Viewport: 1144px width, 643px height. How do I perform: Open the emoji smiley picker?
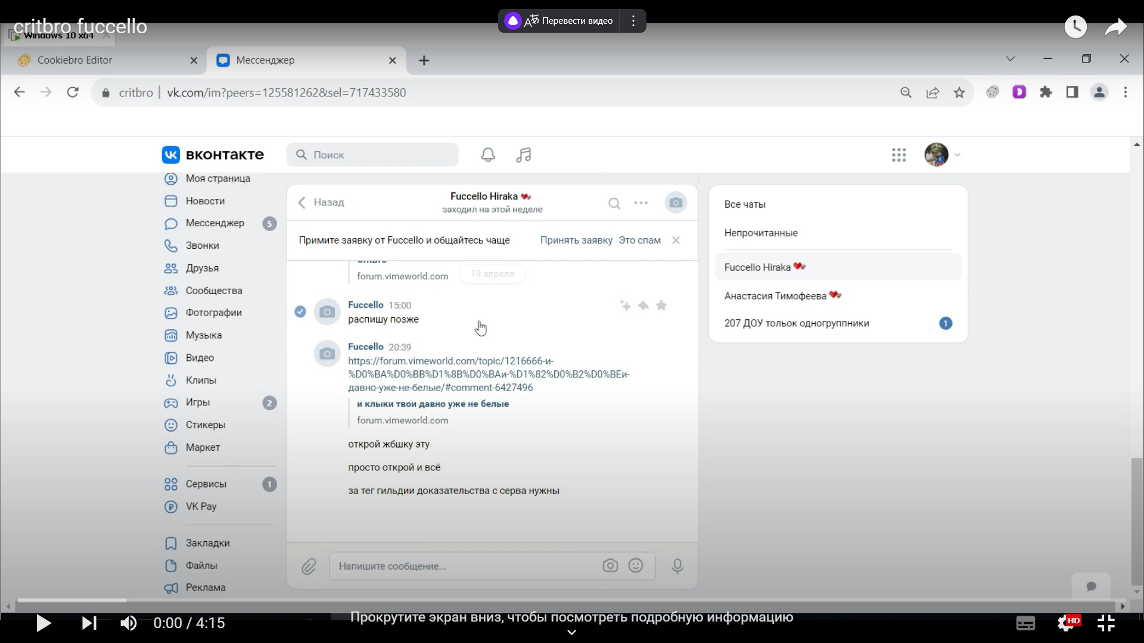636,566
